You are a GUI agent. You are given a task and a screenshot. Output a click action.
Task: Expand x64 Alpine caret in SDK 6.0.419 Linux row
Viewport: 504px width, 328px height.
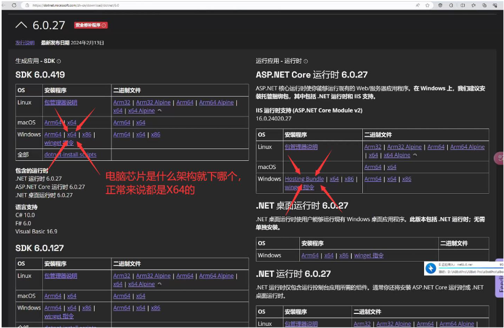159,111
